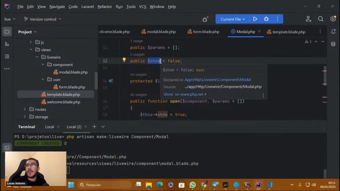Open the VCS menu
This screenshot has height=191, width=340.
click(x=142, y=7)
